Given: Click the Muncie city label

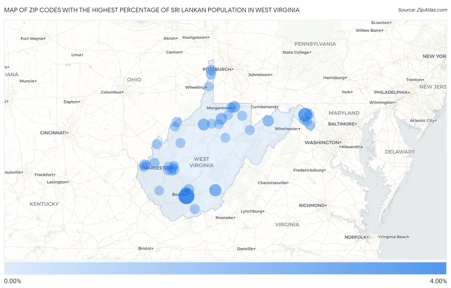Looking at the screenshot, I should click(27, 81).
